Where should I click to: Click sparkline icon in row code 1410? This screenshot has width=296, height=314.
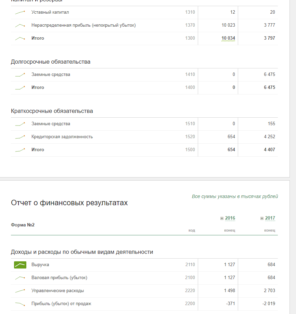pos(20,75)
